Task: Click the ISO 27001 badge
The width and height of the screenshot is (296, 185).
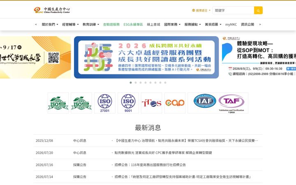Action: (105, 103)
